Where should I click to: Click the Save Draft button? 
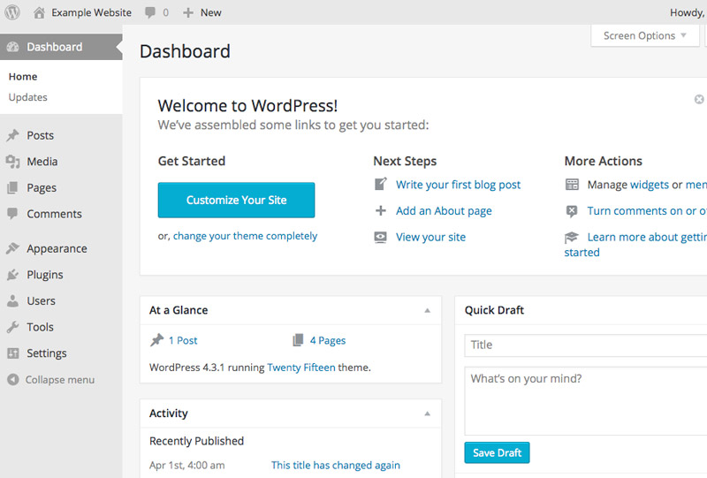pyautogui.click(x=497, y=452)
